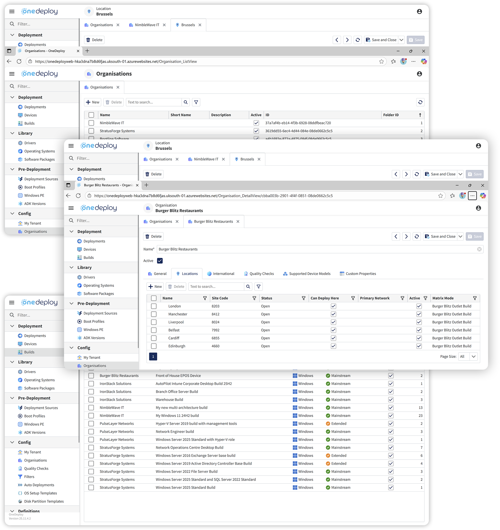This screenshot has width=500, height=530.
Task: Open the Supported Device Models tab
Action: [306, 274]
